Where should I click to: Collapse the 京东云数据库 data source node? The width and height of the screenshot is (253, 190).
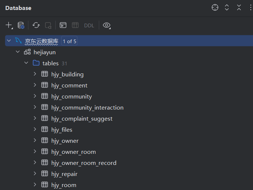(x=9, y=41)
